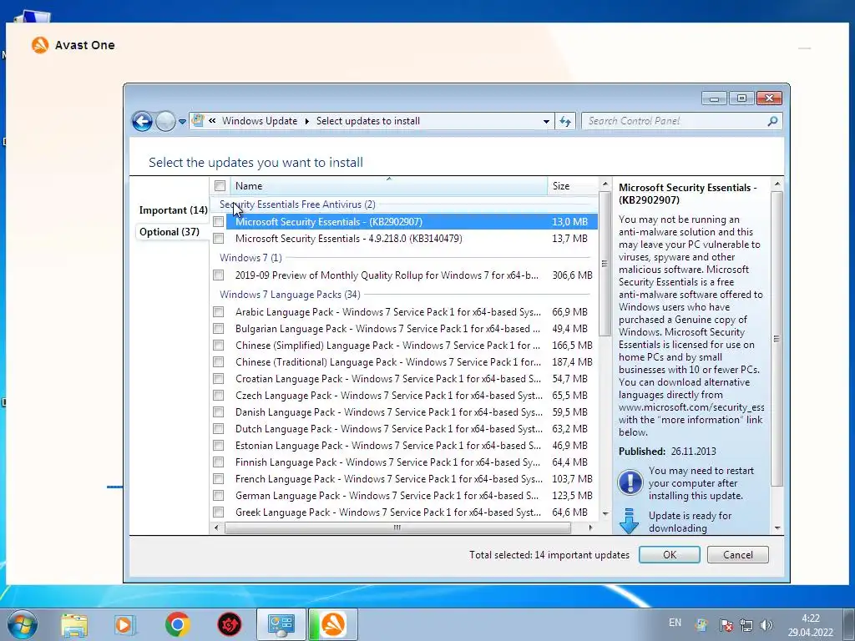
Task: Open Windows Explorer from taskbar
Action: (x=74, y=624)
